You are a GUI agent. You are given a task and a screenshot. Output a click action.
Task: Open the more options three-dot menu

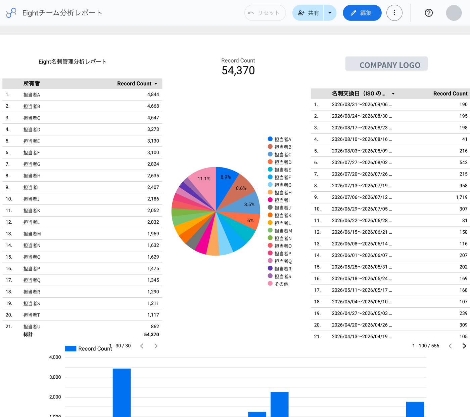tap(394, 13)
